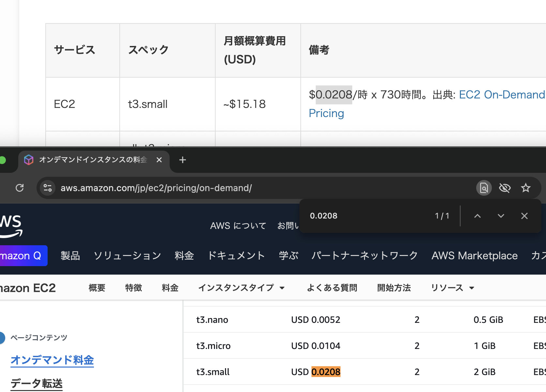
Task: Open AWS Marketplace navigation item
Action: click(475, 256)
